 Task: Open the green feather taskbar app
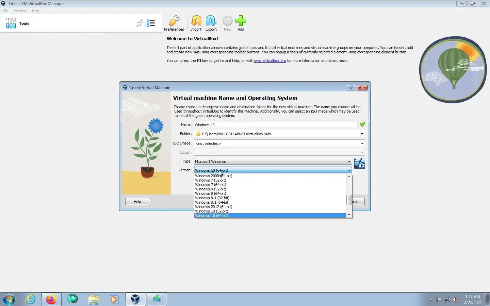[x=157, y=300]
